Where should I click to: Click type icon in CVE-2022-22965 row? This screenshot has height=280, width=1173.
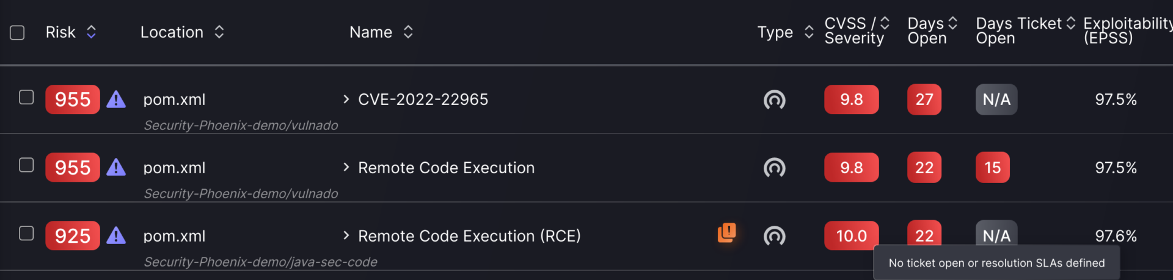tap(774, 99)
